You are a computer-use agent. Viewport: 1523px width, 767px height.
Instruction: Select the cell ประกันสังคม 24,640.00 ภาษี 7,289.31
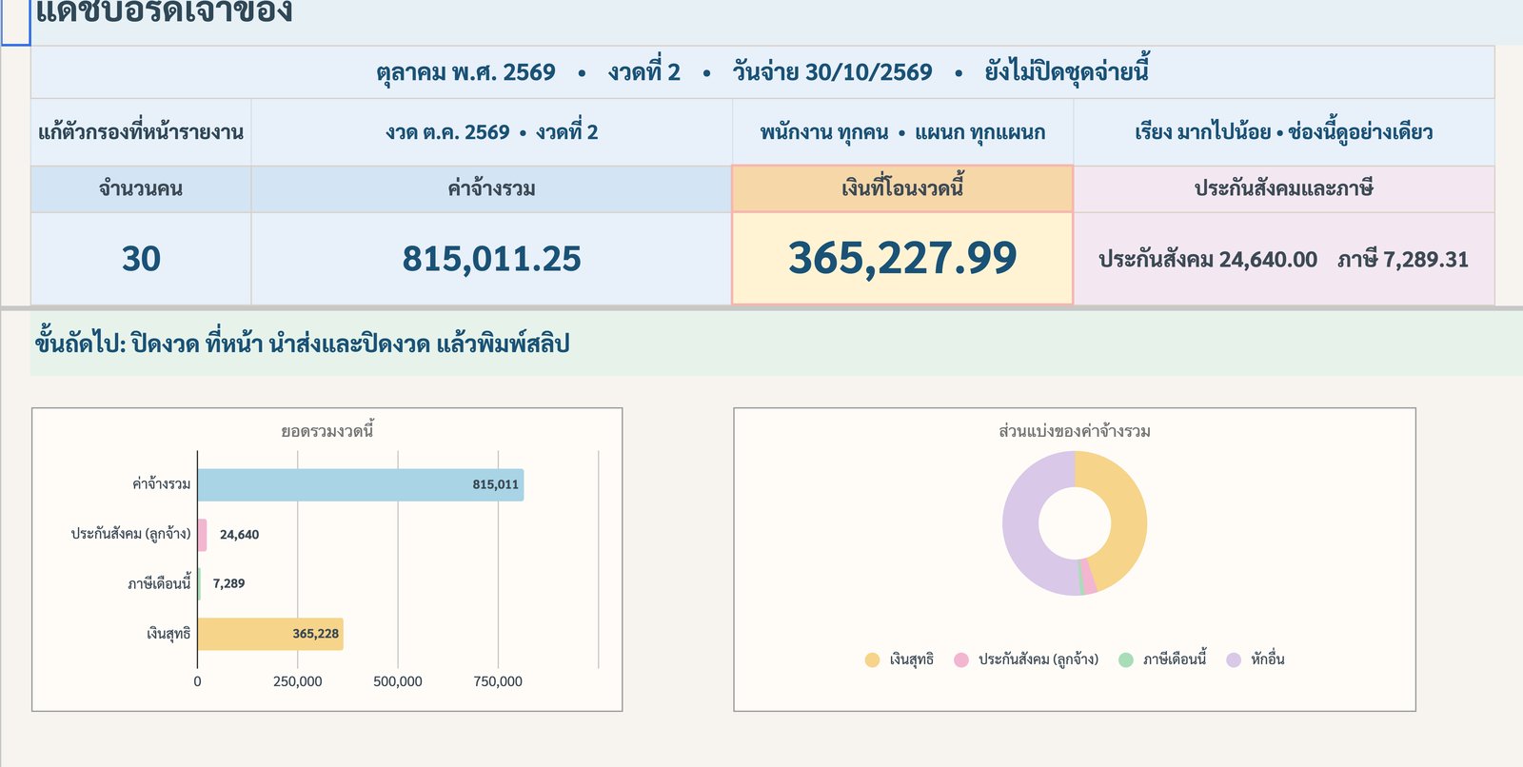click(1284, 259)
